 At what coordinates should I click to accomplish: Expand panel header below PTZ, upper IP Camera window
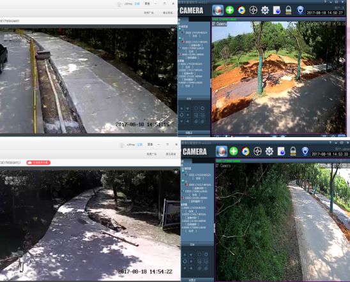click(x=194, y=133)
